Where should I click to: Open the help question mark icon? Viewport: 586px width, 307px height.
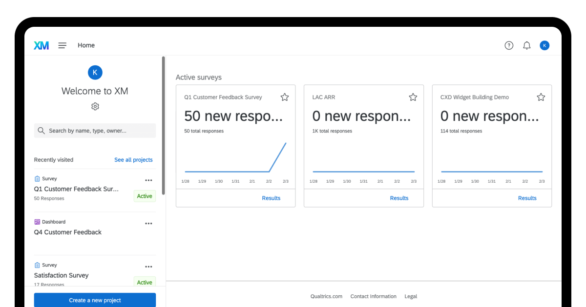coord(509,45)
